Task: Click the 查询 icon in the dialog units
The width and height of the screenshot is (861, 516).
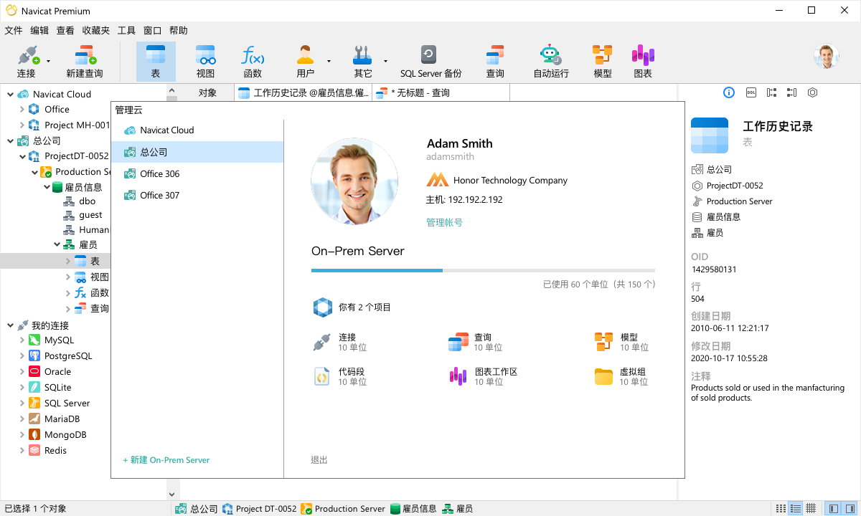Action: pos(458,342)
